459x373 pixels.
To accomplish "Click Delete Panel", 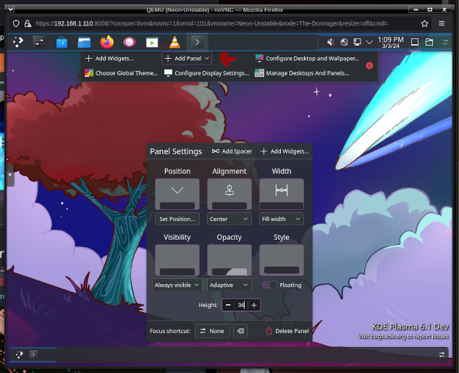I will pos(287,331).
